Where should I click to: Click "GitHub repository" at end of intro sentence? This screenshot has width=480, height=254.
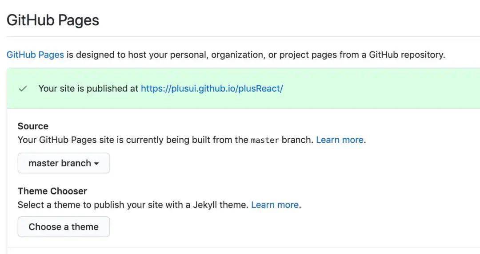pyautogui.click(x=406, y=55)
